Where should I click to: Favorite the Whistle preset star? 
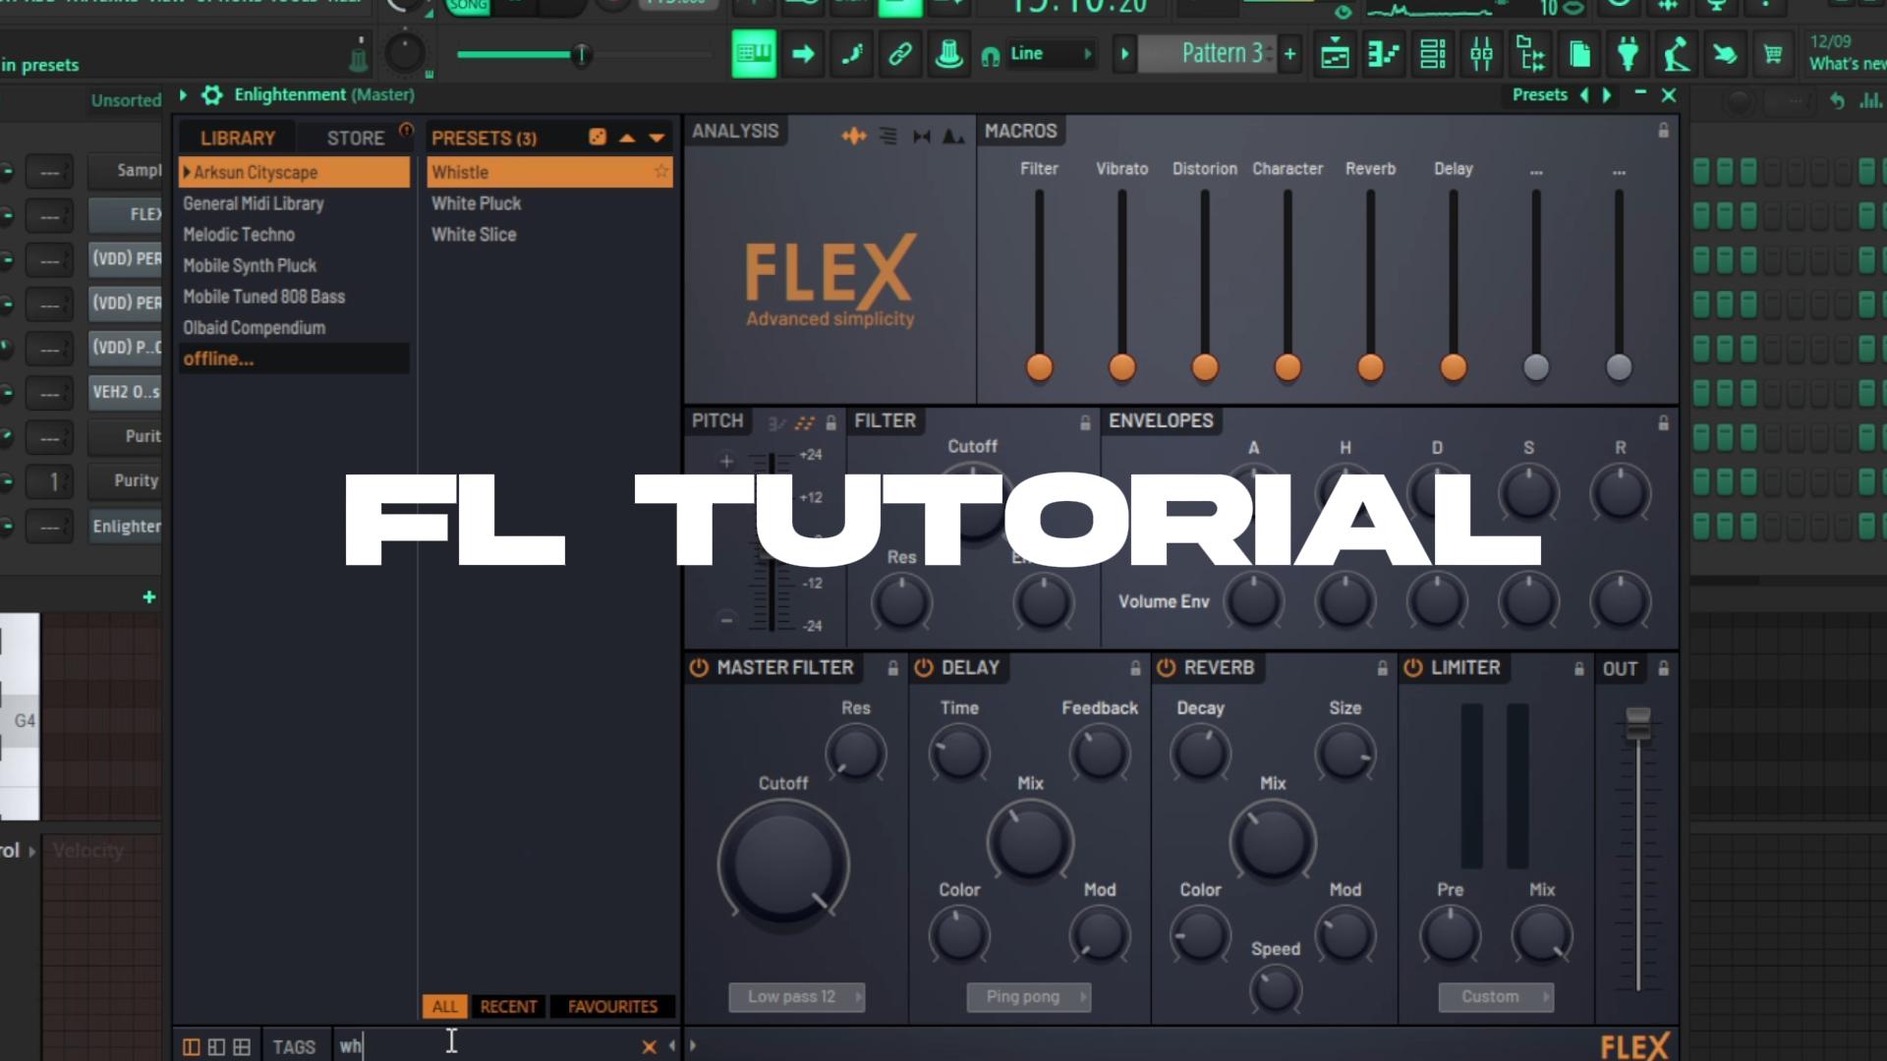(x=661, y=172)
